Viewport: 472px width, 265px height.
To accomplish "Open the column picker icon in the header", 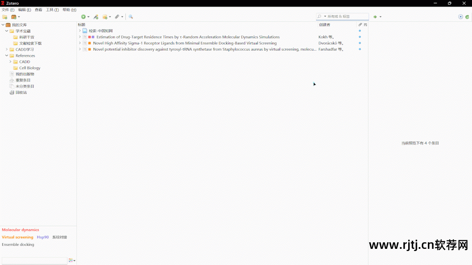I will click(365, 24).
